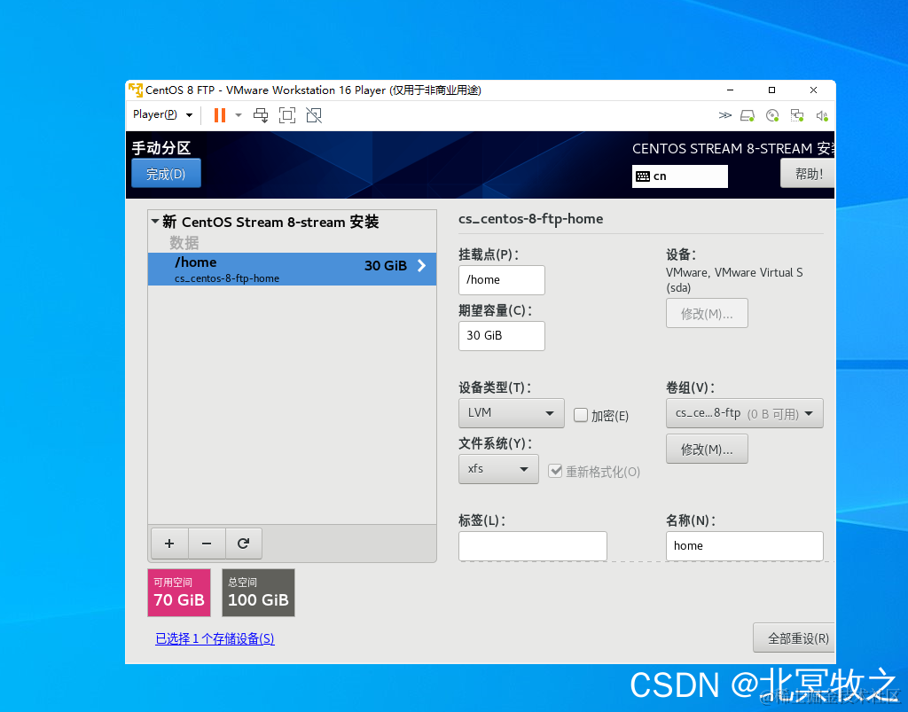908x712 pixels.
Task: Open the 设备类型 LVM dropdown
Action: [512, 412]
